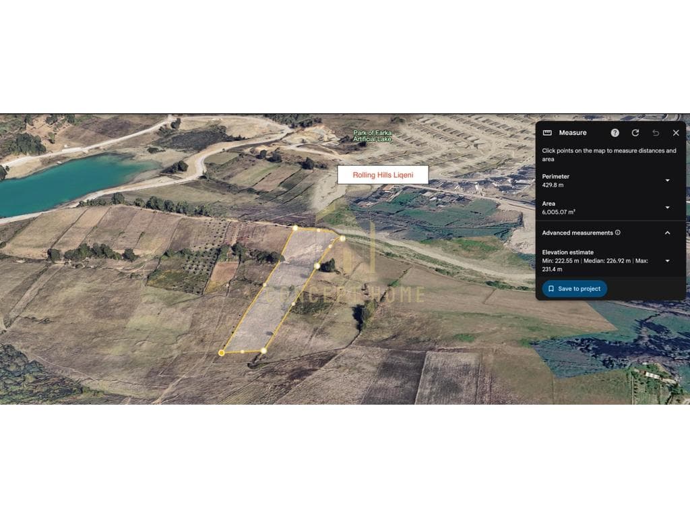
Task: Select the perimeter value 429.8 m
Action: pos(553,185)
